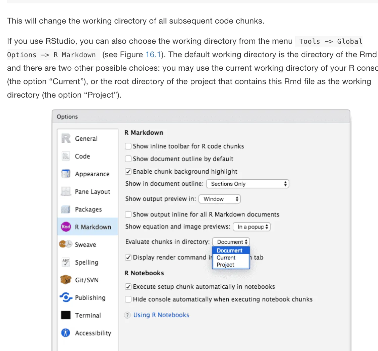
Task: Go to Pane Layout settings
Action: [x=87, y=191]
